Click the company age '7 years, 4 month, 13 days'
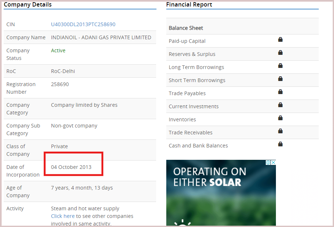 [x=82, y=188]
